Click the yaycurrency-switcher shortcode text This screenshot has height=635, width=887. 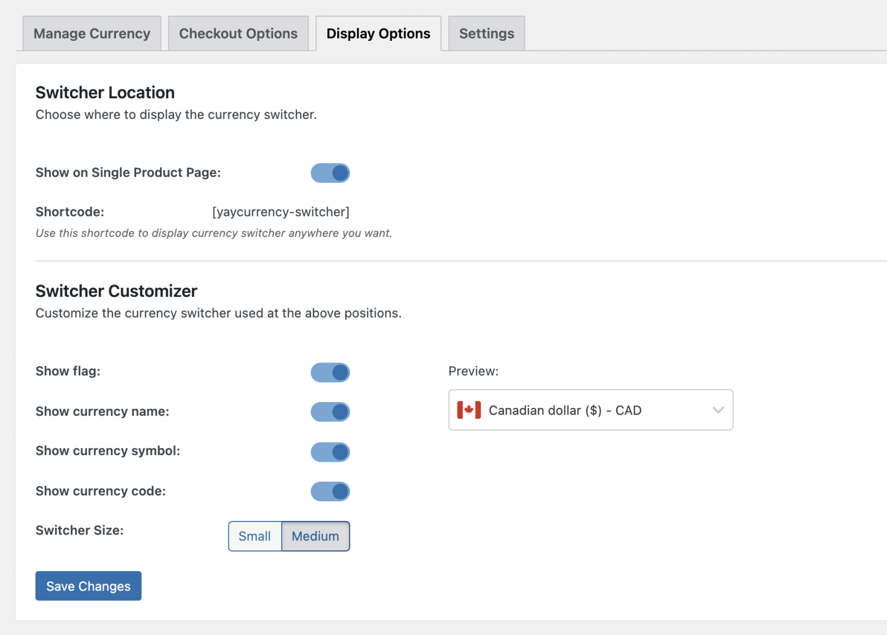pos(280,212)
